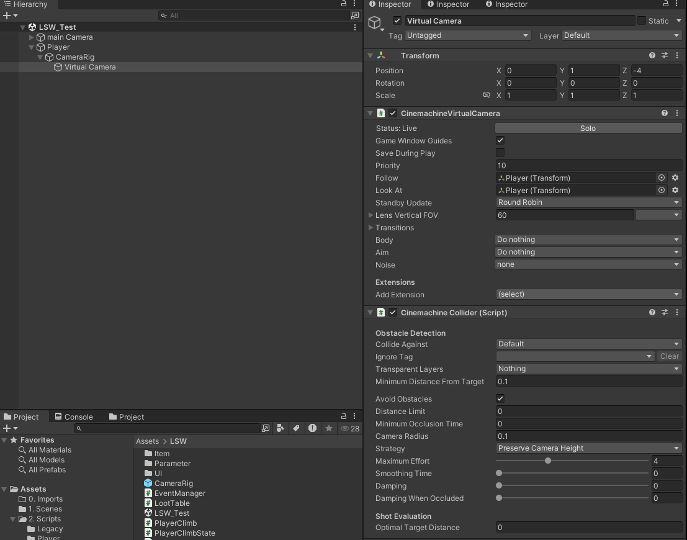Open the object picker for the Follow field
Screen dimensions: 687x540
(662, 178)
